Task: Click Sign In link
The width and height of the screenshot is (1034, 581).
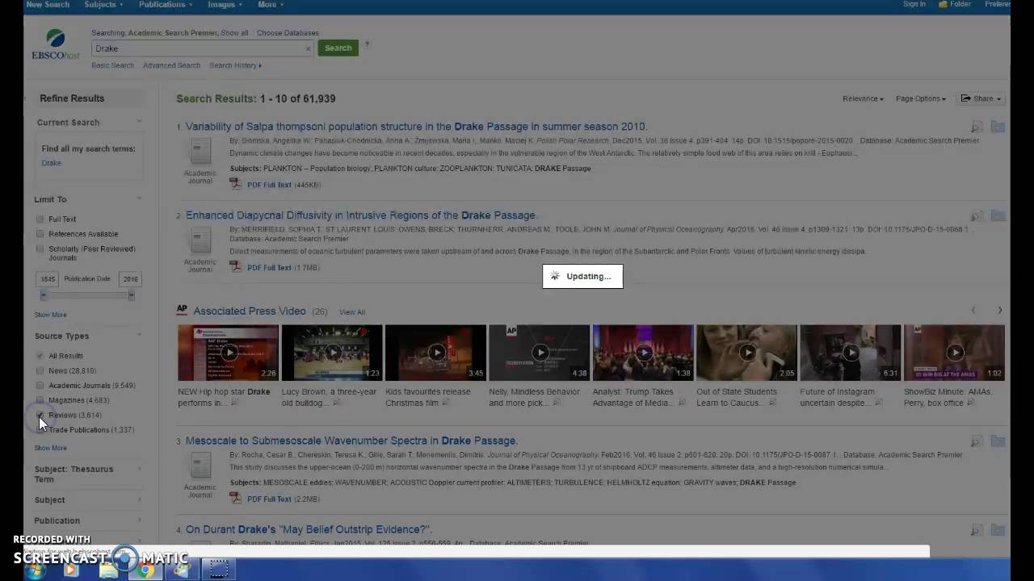Action: 914,5
